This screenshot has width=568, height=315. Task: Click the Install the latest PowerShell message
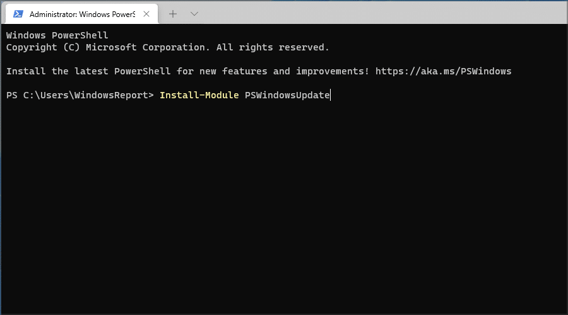click(88, 71)
